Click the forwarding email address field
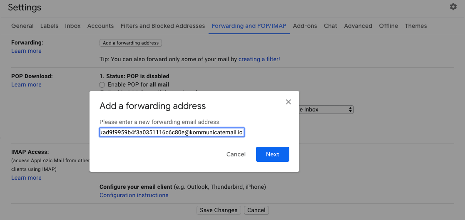Screen dimensions: 465x220 [x=172, y=133]
